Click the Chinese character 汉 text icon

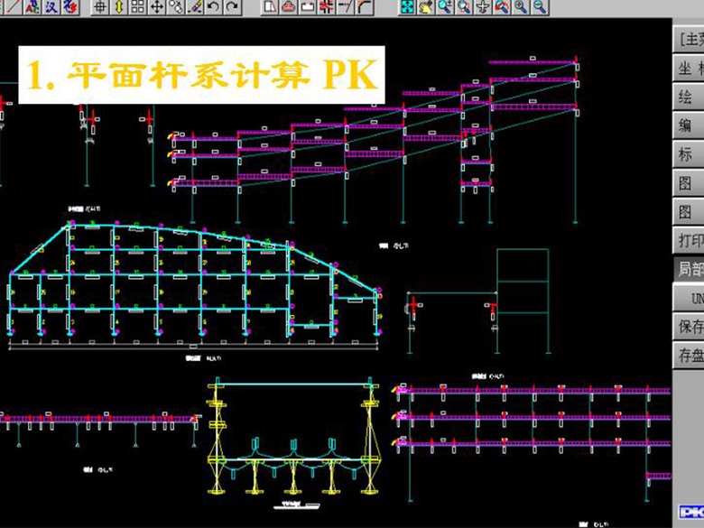tap(52, 7)
